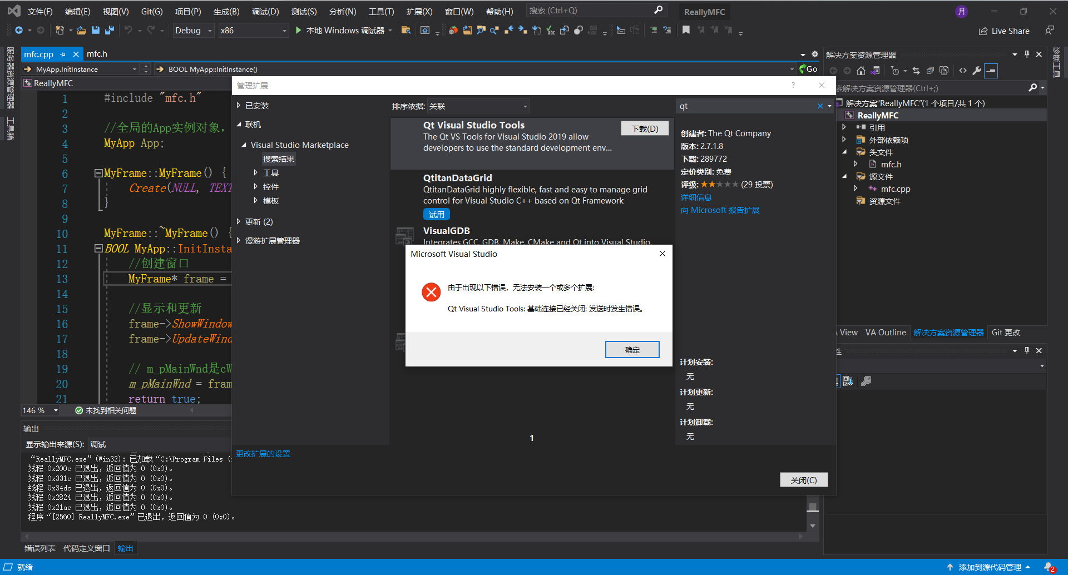1068x575 pixels.
Task: Click 确定 in the error dialog
Action: point(632,350)
